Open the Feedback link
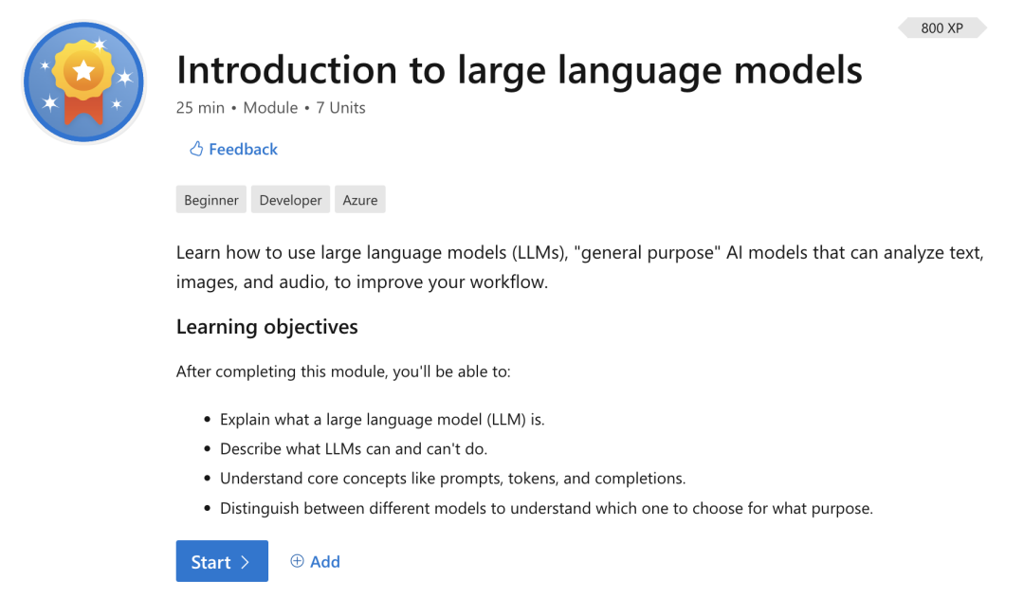 [243, 150]
